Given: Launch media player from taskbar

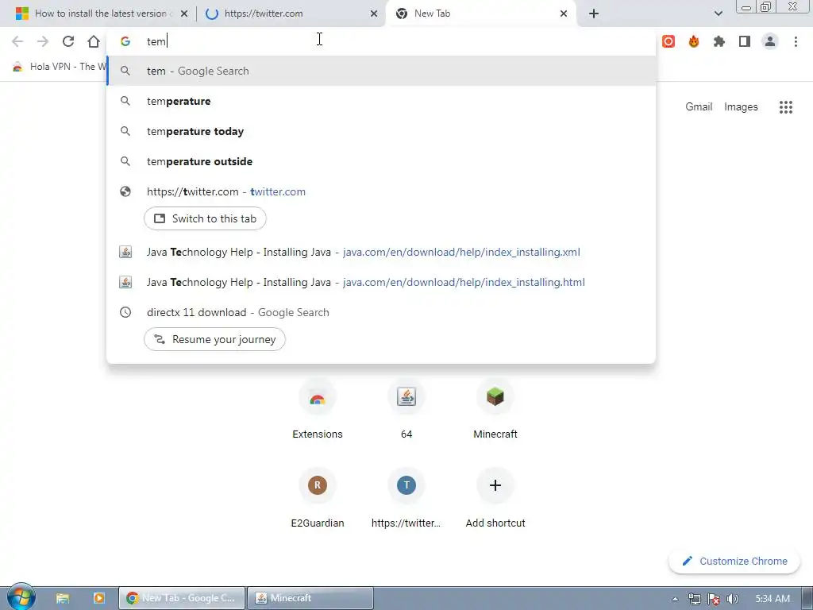Looking at the screenshot, I should click(99, 598).
